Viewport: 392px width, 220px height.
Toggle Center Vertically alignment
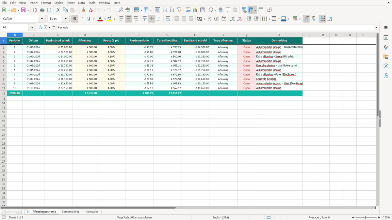coord(152,19)
